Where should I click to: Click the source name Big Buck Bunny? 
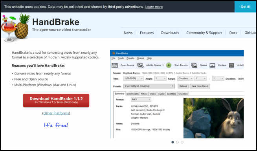click(x=132, y=73)
